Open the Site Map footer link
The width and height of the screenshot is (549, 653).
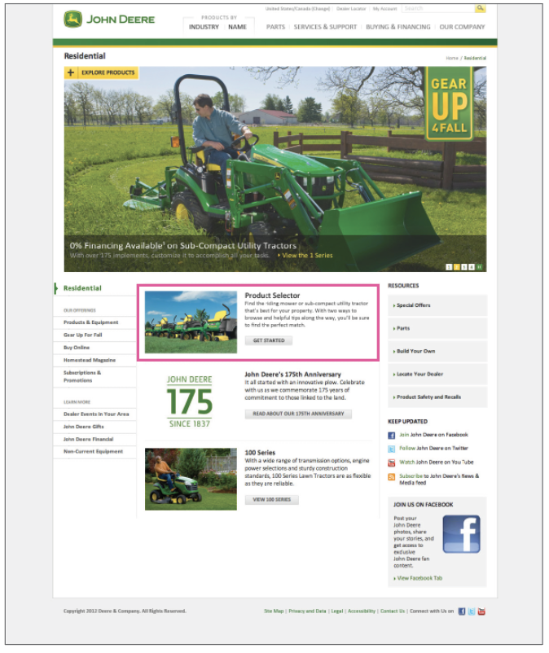coord(274,611)
